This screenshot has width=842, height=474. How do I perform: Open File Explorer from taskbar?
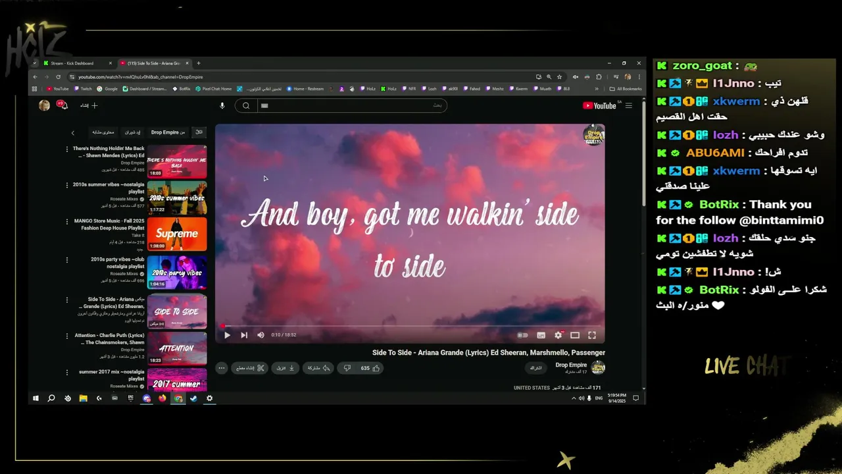click(x=84, y=398)
